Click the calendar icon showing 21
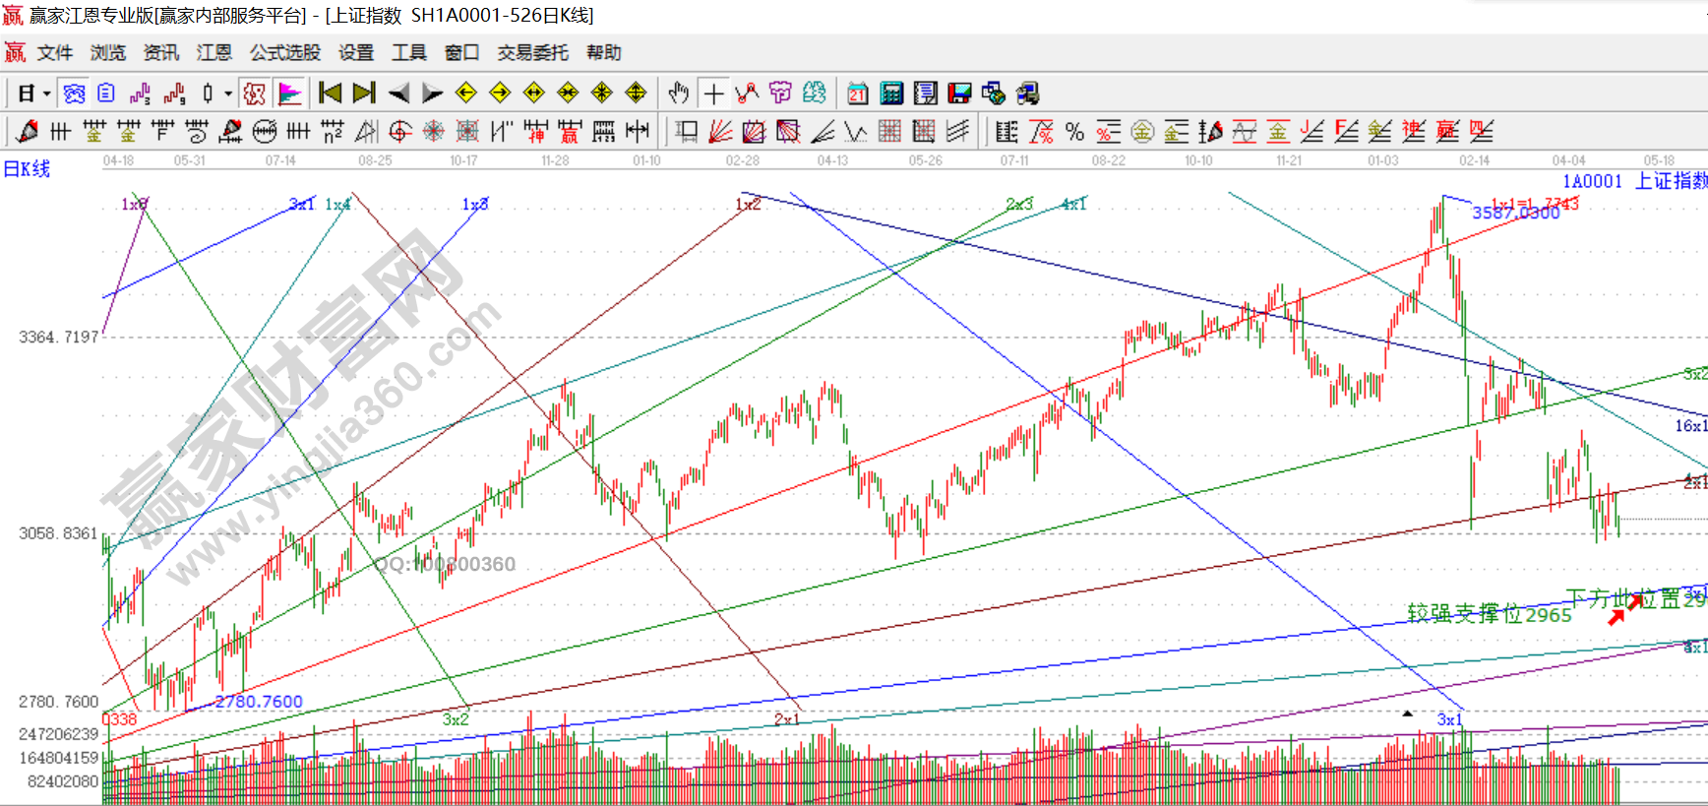 coord(857,93)
